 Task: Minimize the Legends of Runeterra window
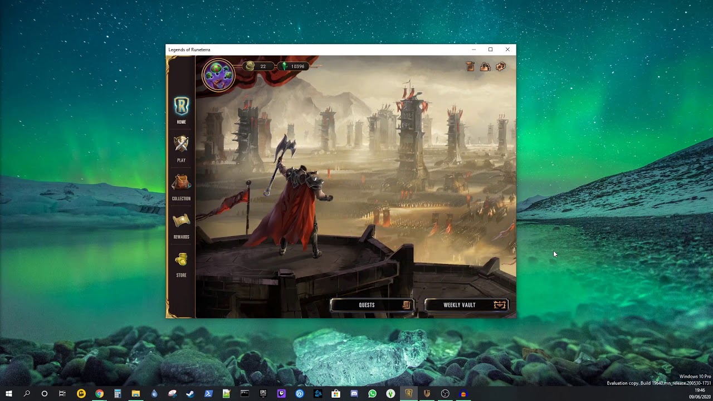coord(473,50)
